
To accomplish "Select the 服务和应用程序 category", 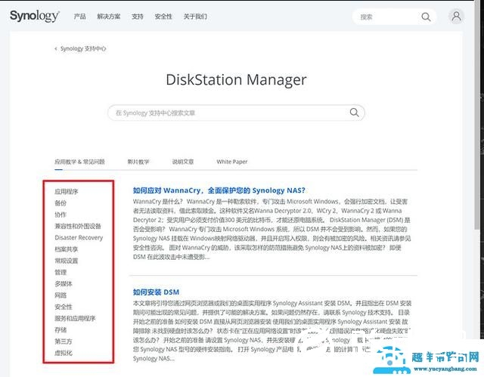I will tap(75, 318).
